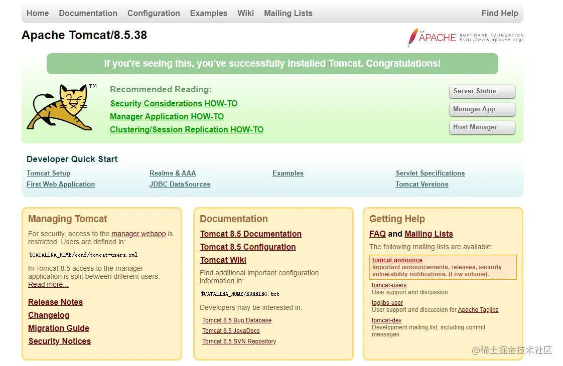
Task: Open Realms & AAA link
Action: [173, 173]
